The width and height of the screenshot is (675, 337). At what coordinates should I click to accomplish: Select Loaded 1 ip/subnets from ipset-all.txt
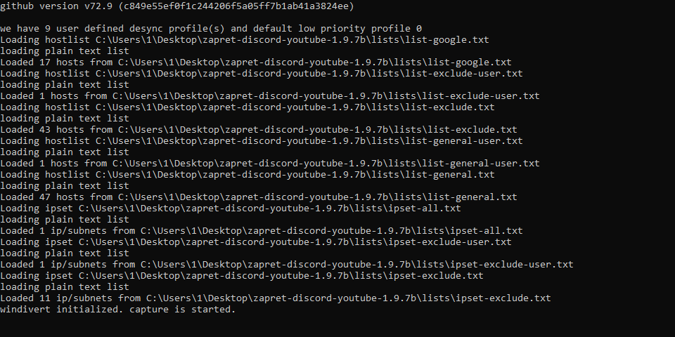click(x=261, y=231)
